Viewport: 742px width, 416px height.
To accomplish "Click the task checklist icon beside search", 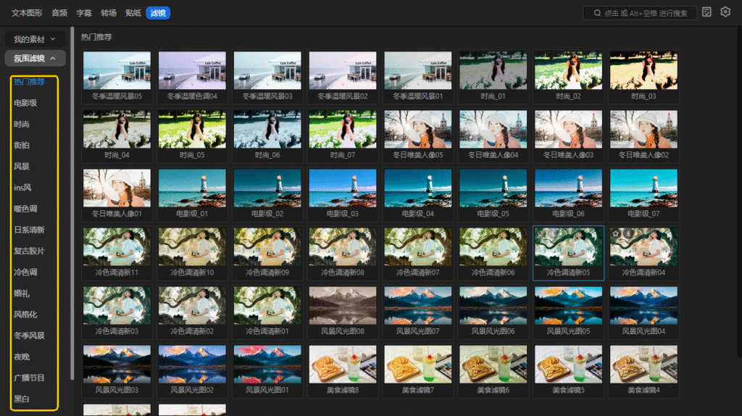I will pos(706,12).
